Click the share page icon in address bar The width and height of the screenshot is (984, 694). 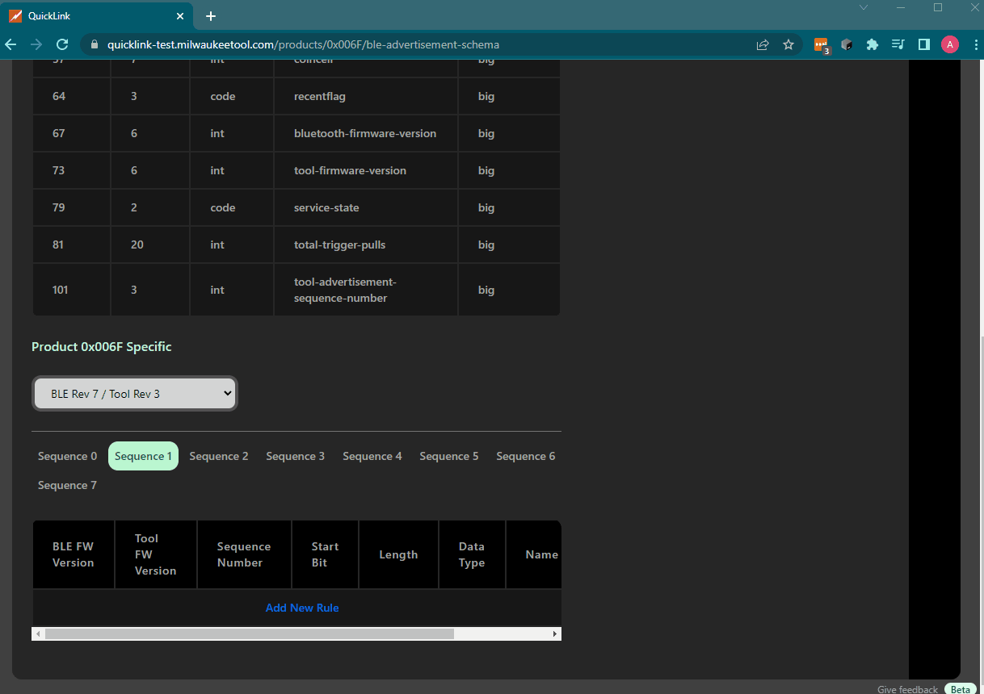coord(763,45)
